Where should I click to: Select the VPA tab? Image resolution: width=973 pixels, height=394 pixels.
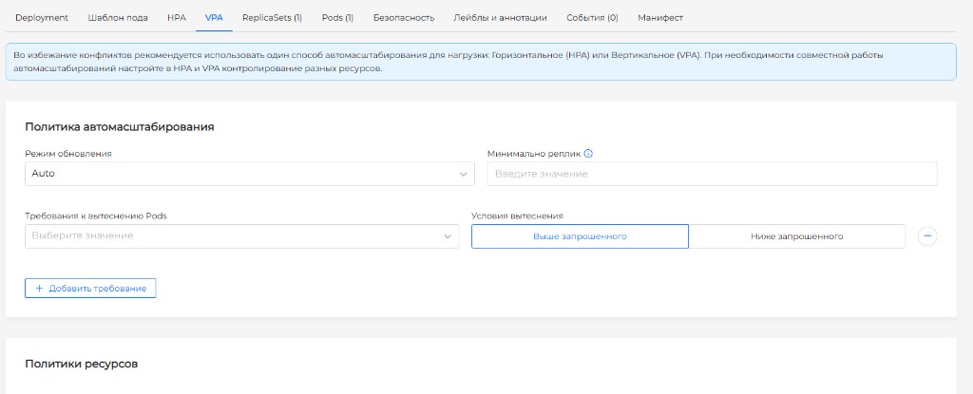tap(214, 17)
